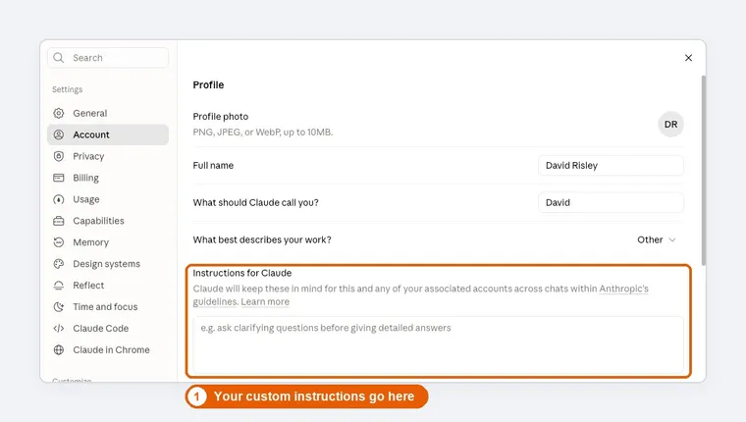The image size is (746, 422).
Task: Edit the What should Claude call you field
Action: (611, 203)
